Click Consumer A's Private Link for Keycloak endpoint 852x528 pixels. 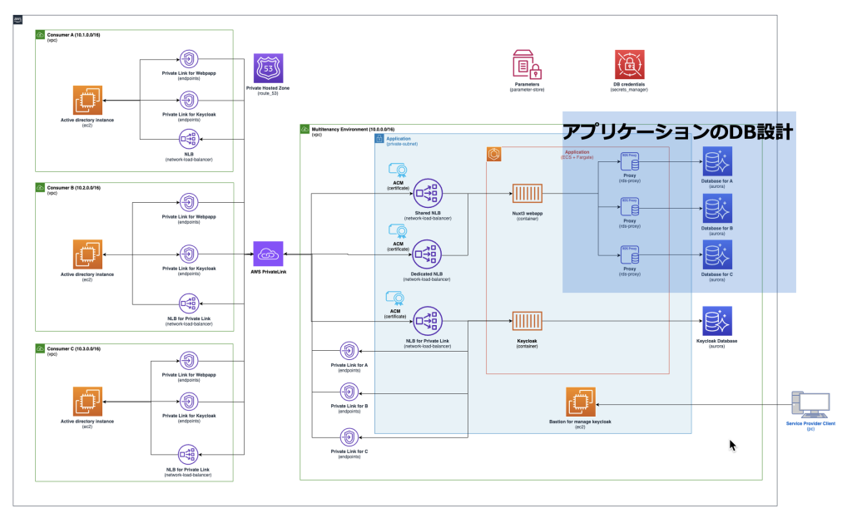[x=189, y=101]
